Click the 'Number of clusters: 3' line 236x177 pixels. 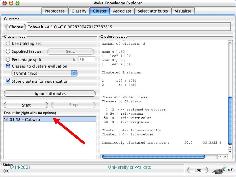(x=123, y=44)
